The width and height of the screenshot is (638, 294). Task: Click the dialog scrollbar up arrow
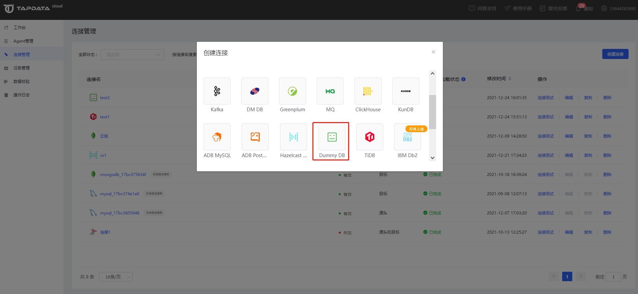coord(432,73)
